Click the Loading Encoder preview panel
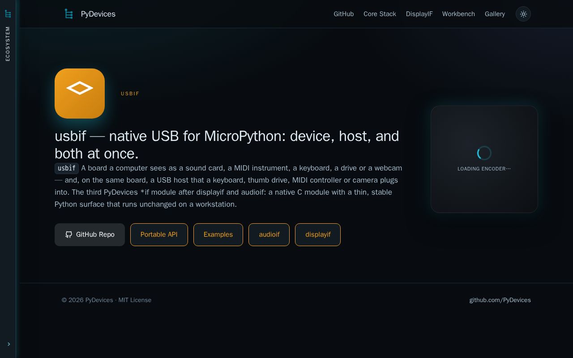This screenshot has width=573, height=358. 484,159
